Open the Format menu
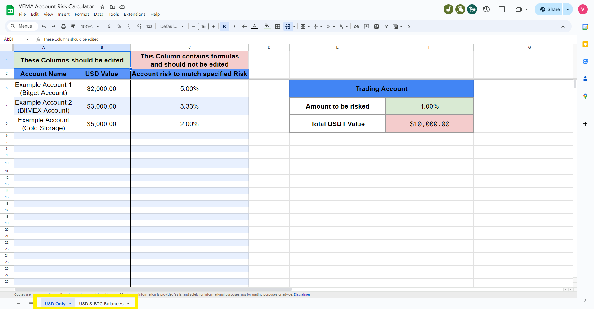 click(82, 14)
